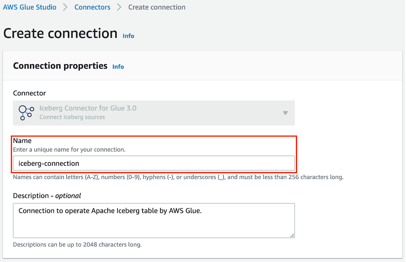Click chevron after AWS Glue Studio breadcrumb

pyautogui.click(x=65, y=7)
